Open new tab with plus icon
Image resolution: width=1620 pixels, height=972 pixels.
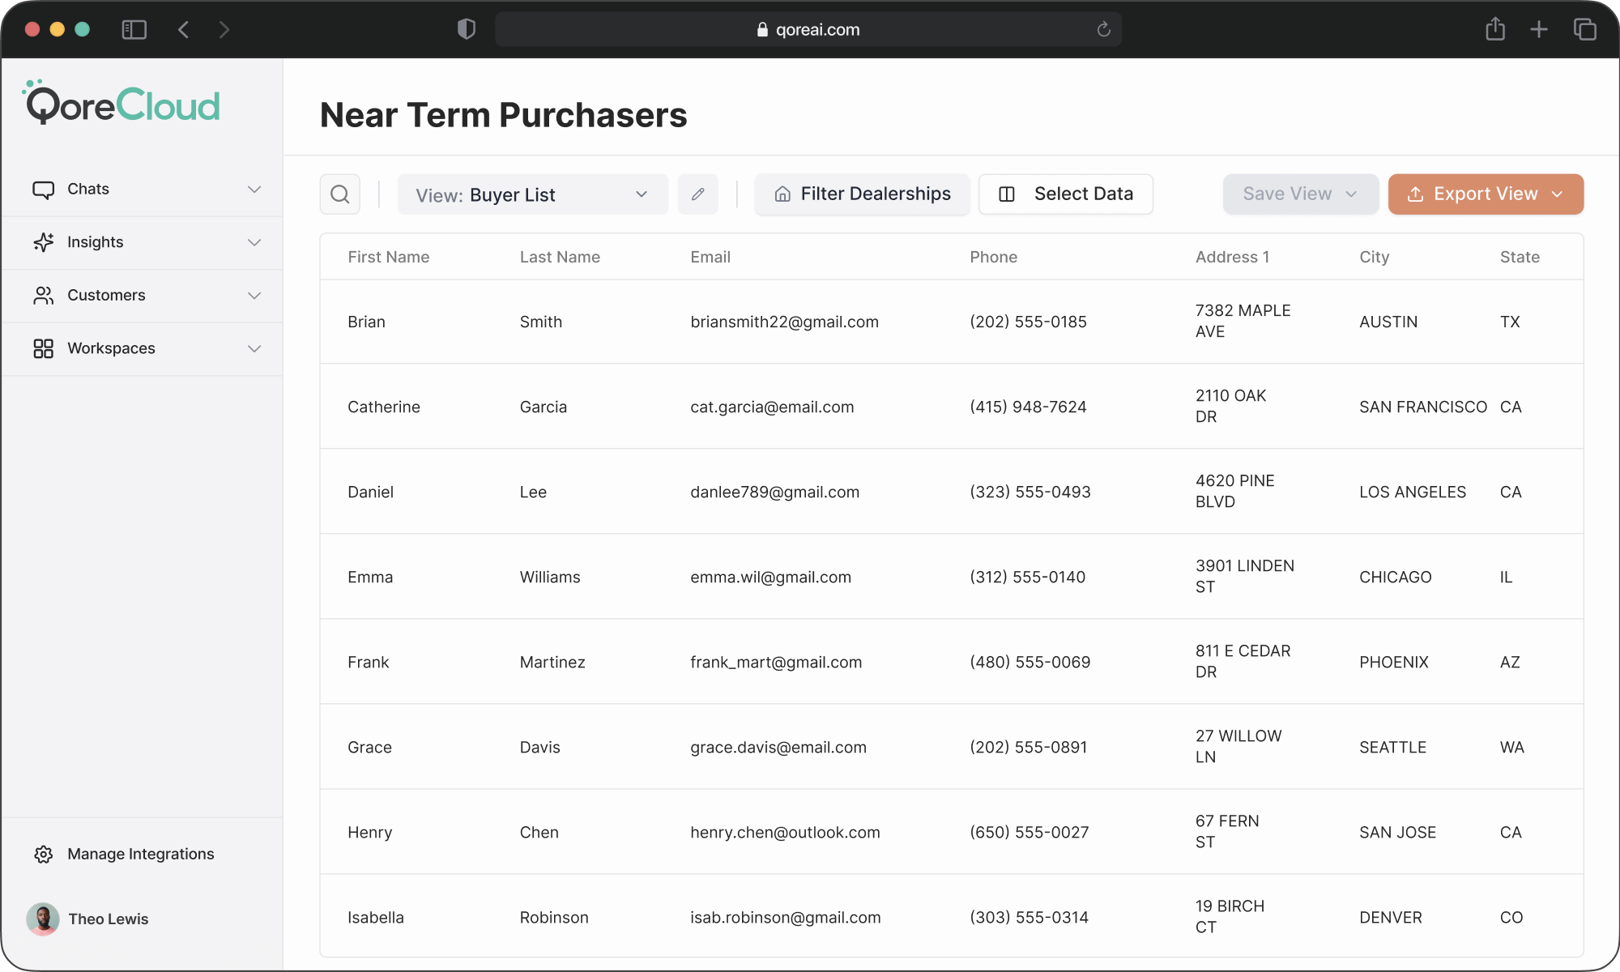1539,30
